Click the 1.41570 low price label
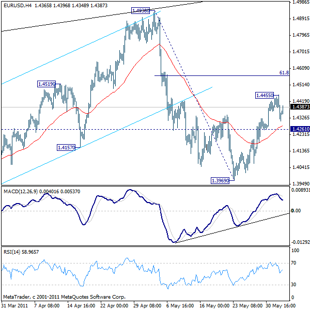This screenshot has height=310, width=310. coord(66,147)
